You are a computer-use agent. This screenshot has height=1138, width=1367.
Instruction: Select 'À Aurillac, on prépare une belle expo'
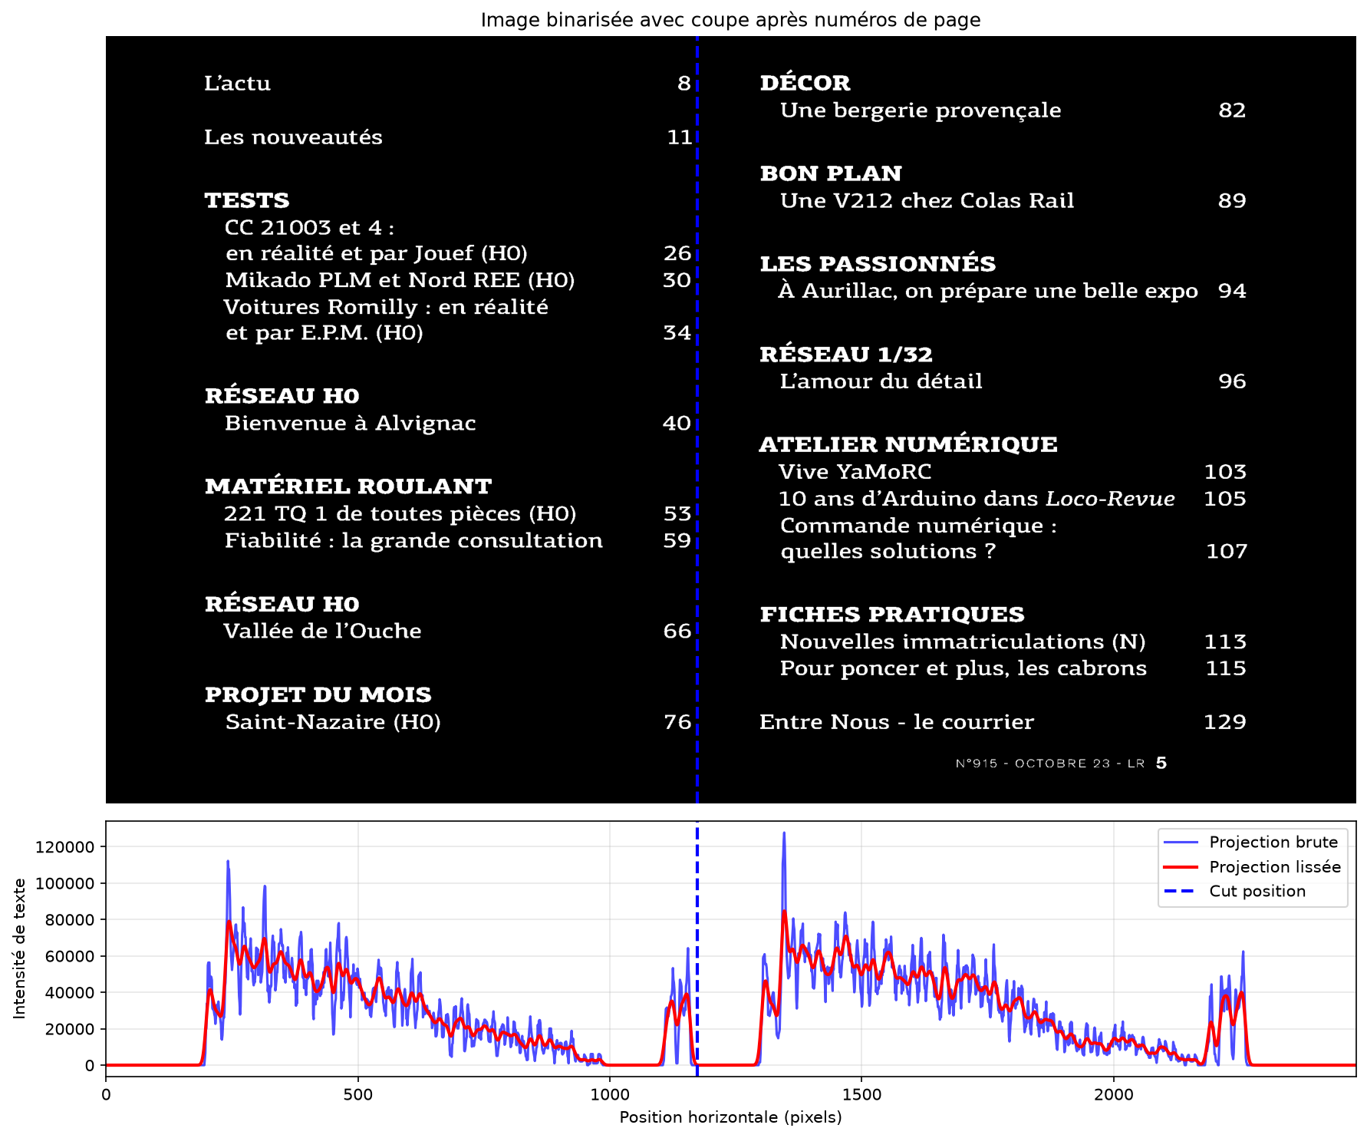(x=988, y=291)
